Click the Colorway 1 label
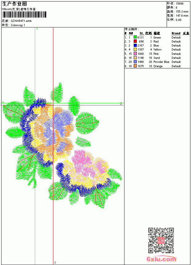This screenshot has width=191, height=265. [18, 25]
